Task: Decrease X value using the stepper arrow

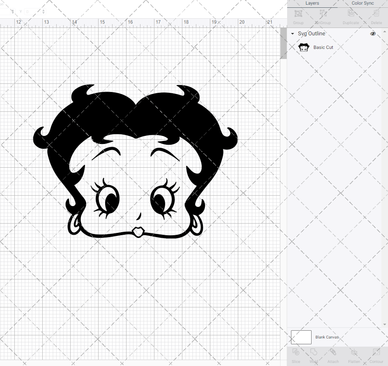Action: pyautogui.click(x=12, y=13)
